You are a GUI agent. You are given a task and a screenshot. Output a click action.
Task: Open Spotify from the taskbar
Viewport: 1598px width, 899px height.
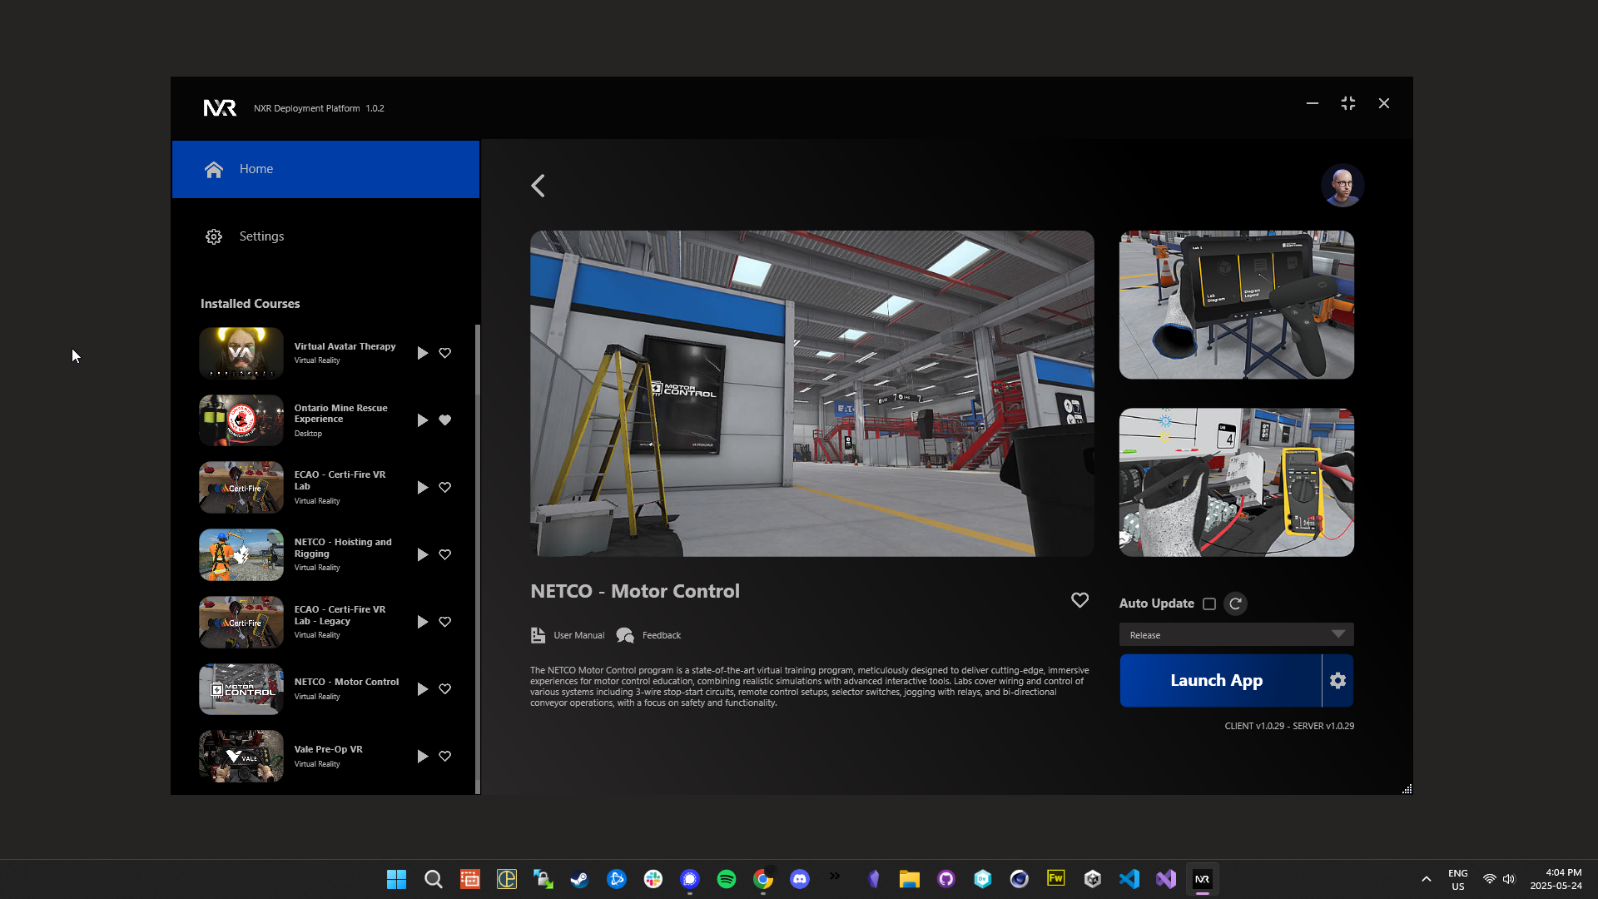click(x=726, y=879)
